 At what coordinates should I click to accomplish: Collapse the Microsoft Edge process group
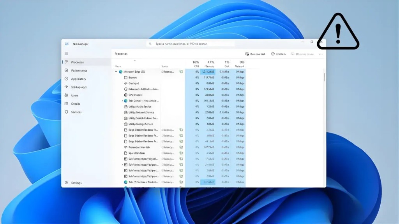[x=116, y=72]
